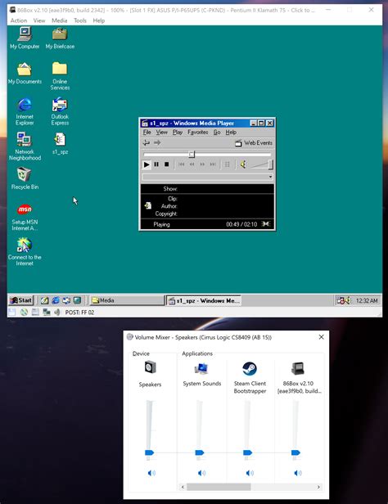
Task: Mute the Speakers device in Volume Mixer
Action: coord(151,473)
